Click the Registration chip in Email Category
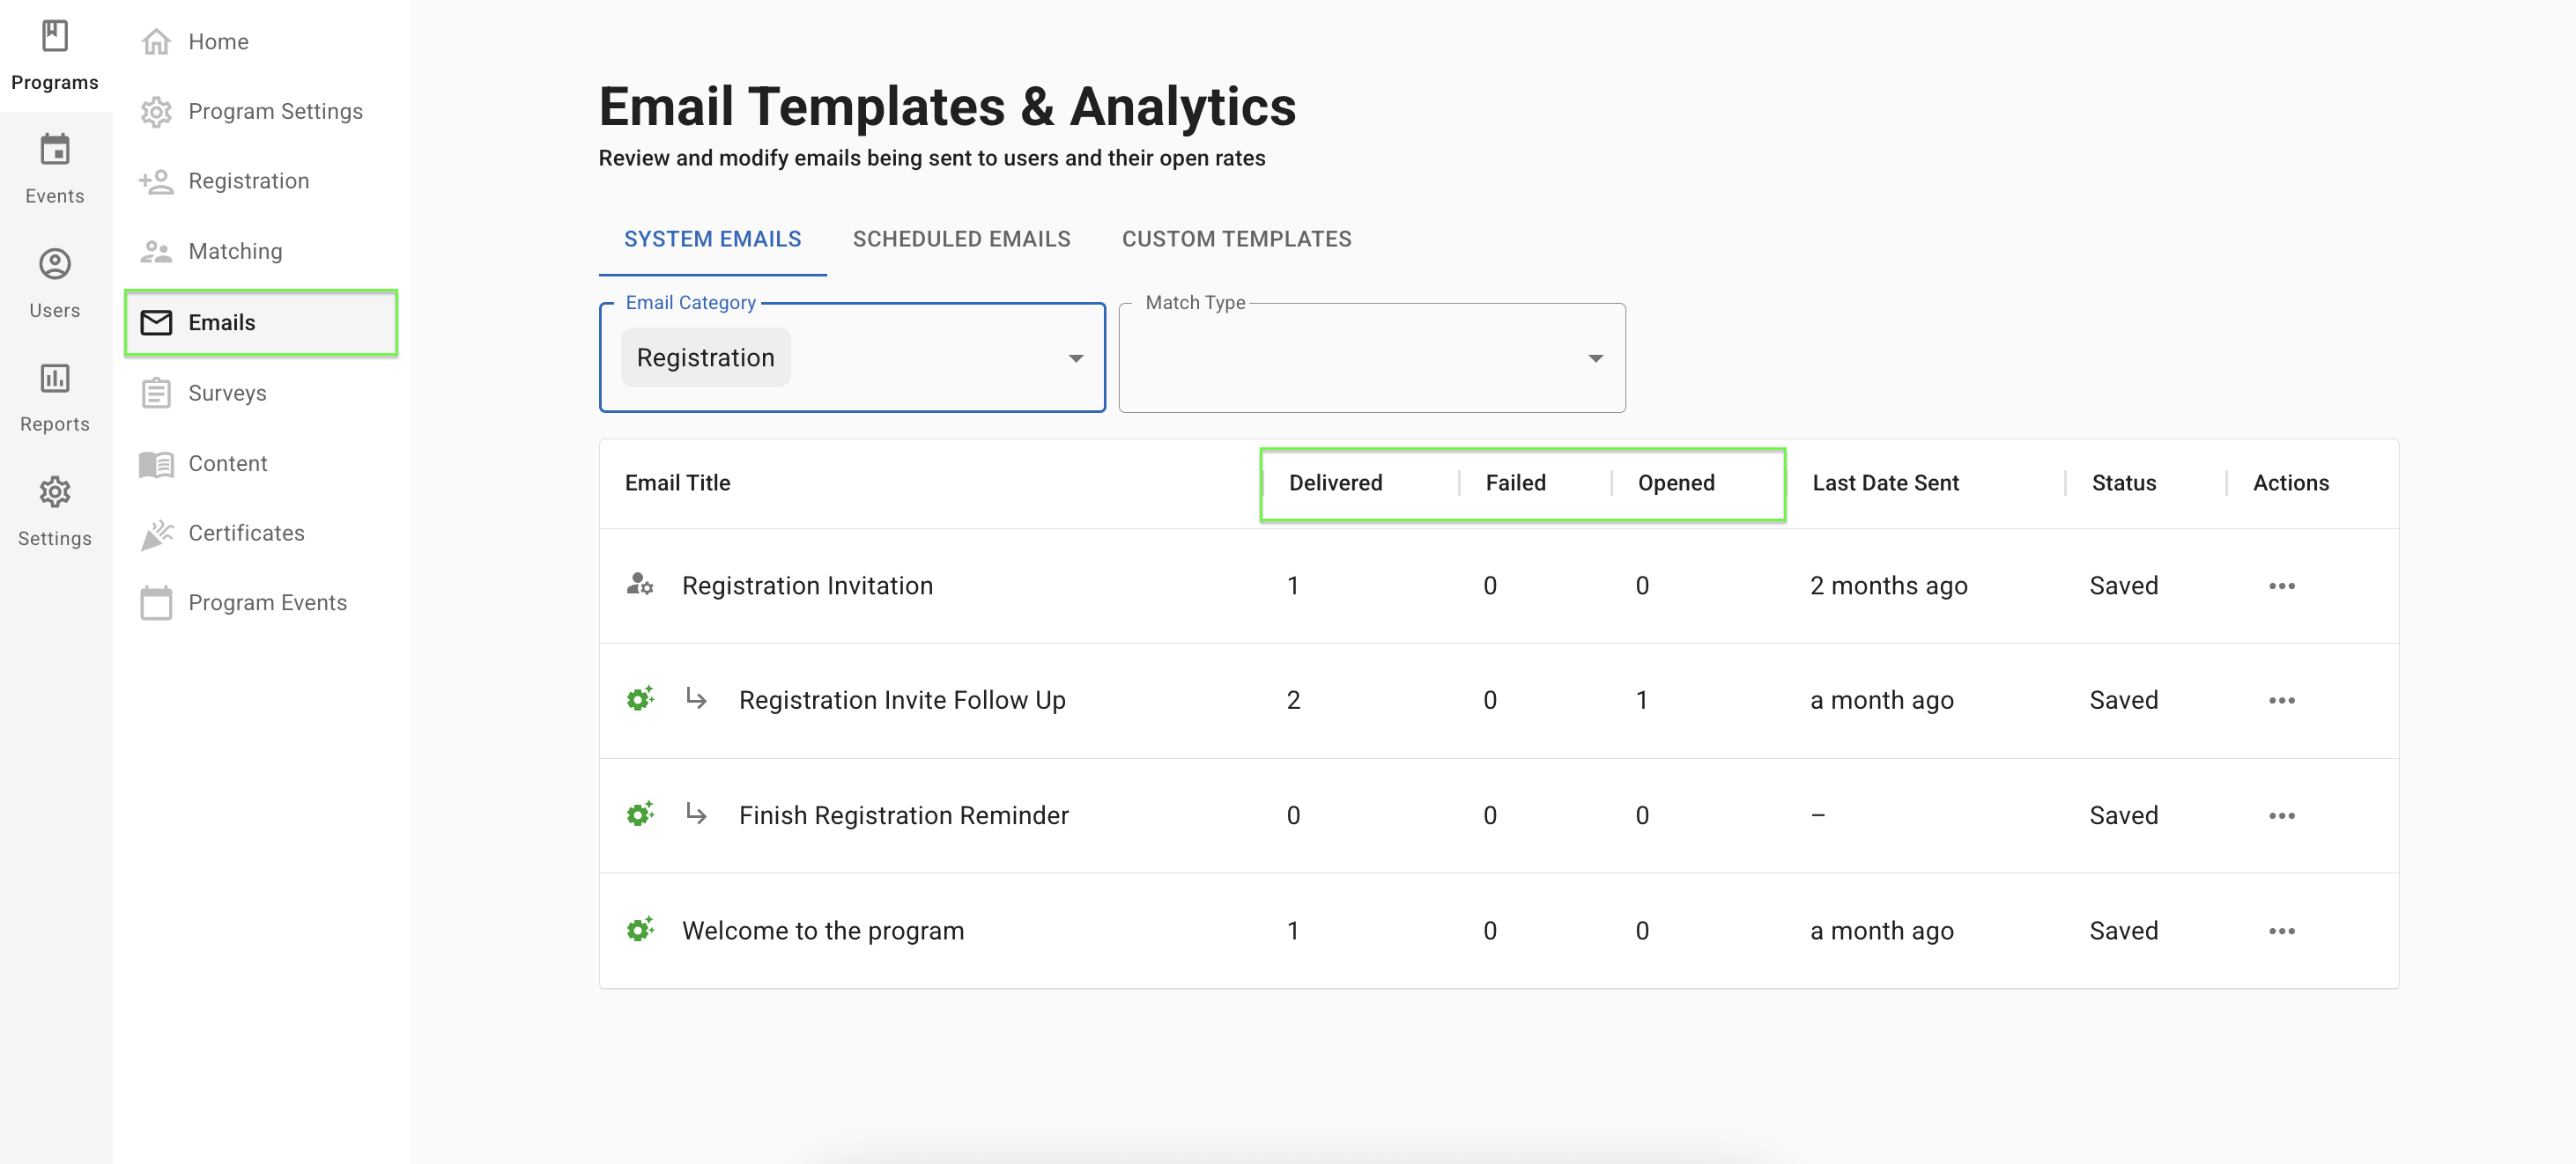This screenshot has height=1164, width=2576. point(705,357)
